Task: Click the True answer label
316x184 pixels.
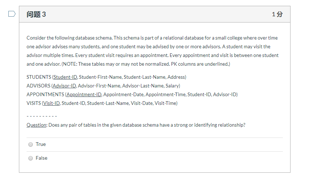Action: 41,144
